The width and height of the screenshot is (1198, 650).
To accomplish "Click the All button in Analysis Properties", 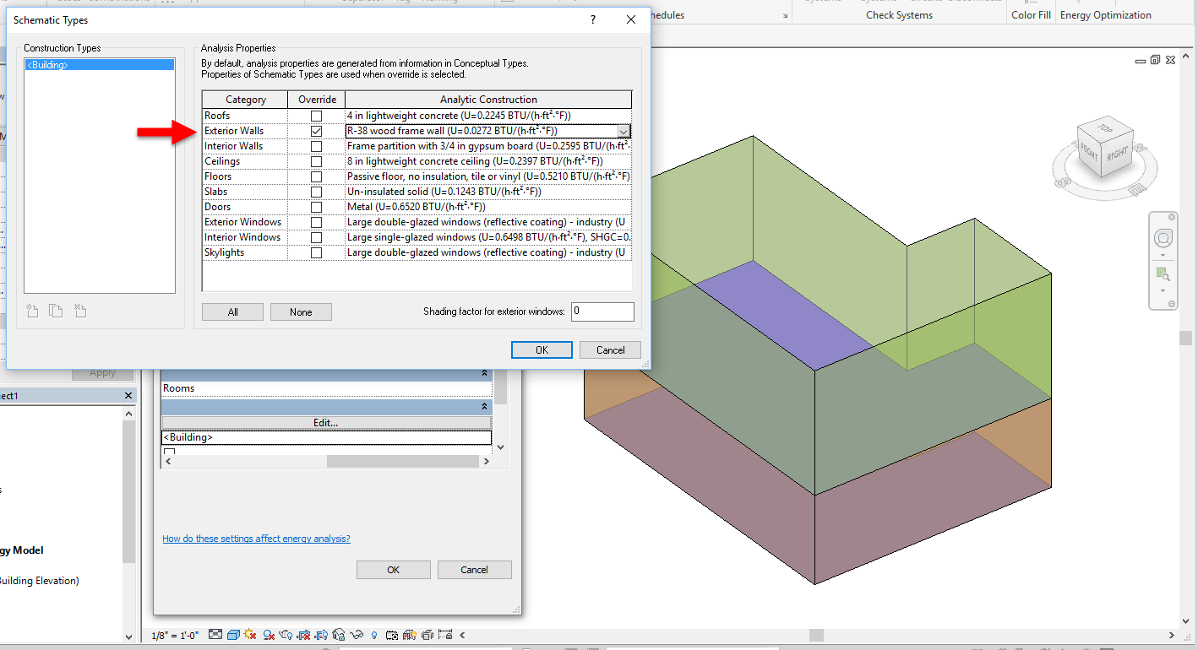I will pos(231,311).
